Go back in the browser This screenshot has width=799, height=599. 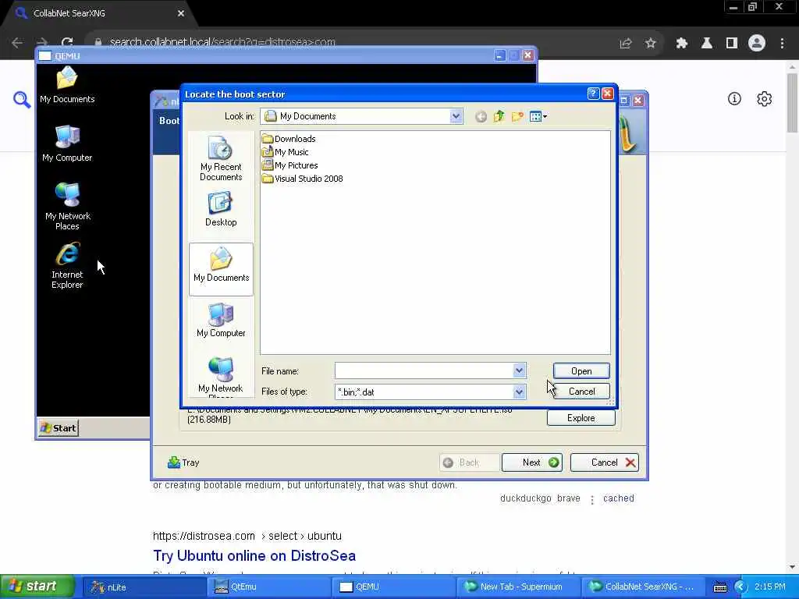click(x=17, y=43)
